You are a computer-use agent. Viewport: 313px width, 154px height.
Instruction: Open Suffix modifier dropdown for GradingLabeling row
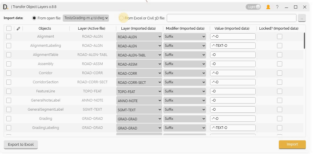185,128
